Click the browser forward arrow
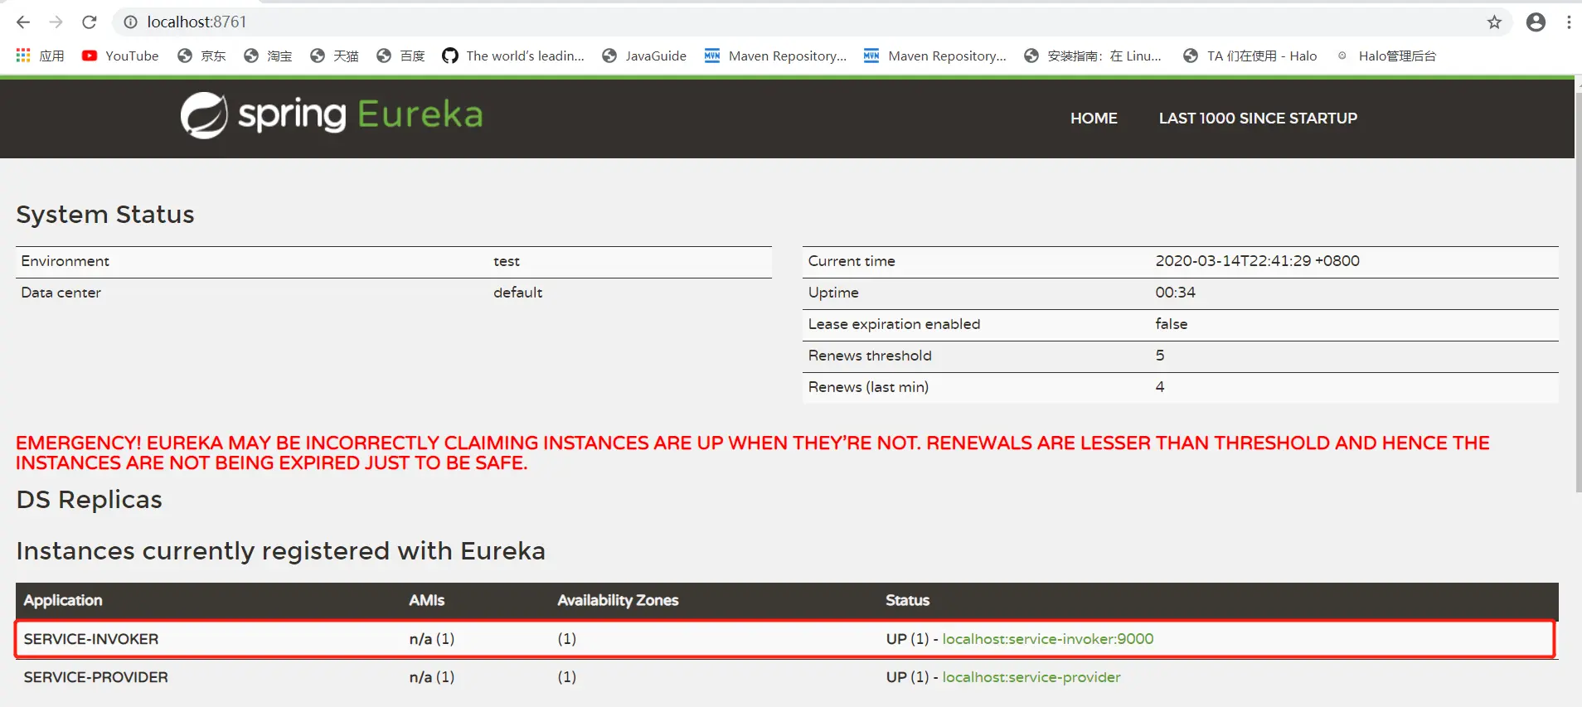This screenshot has height=707, width=1582. pyautogui.click(x=56, y=22)
